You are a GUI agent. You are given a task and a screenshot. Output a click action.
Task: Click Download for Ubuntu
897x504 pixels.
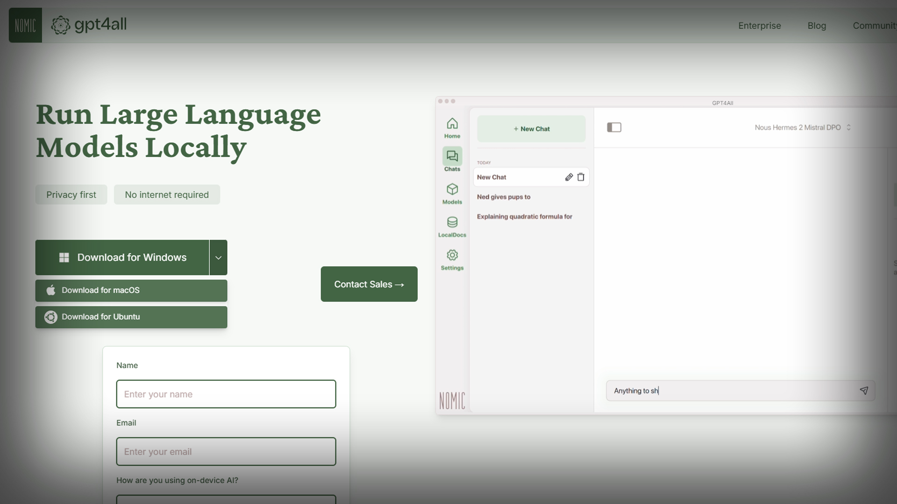(x=131, y=317)
